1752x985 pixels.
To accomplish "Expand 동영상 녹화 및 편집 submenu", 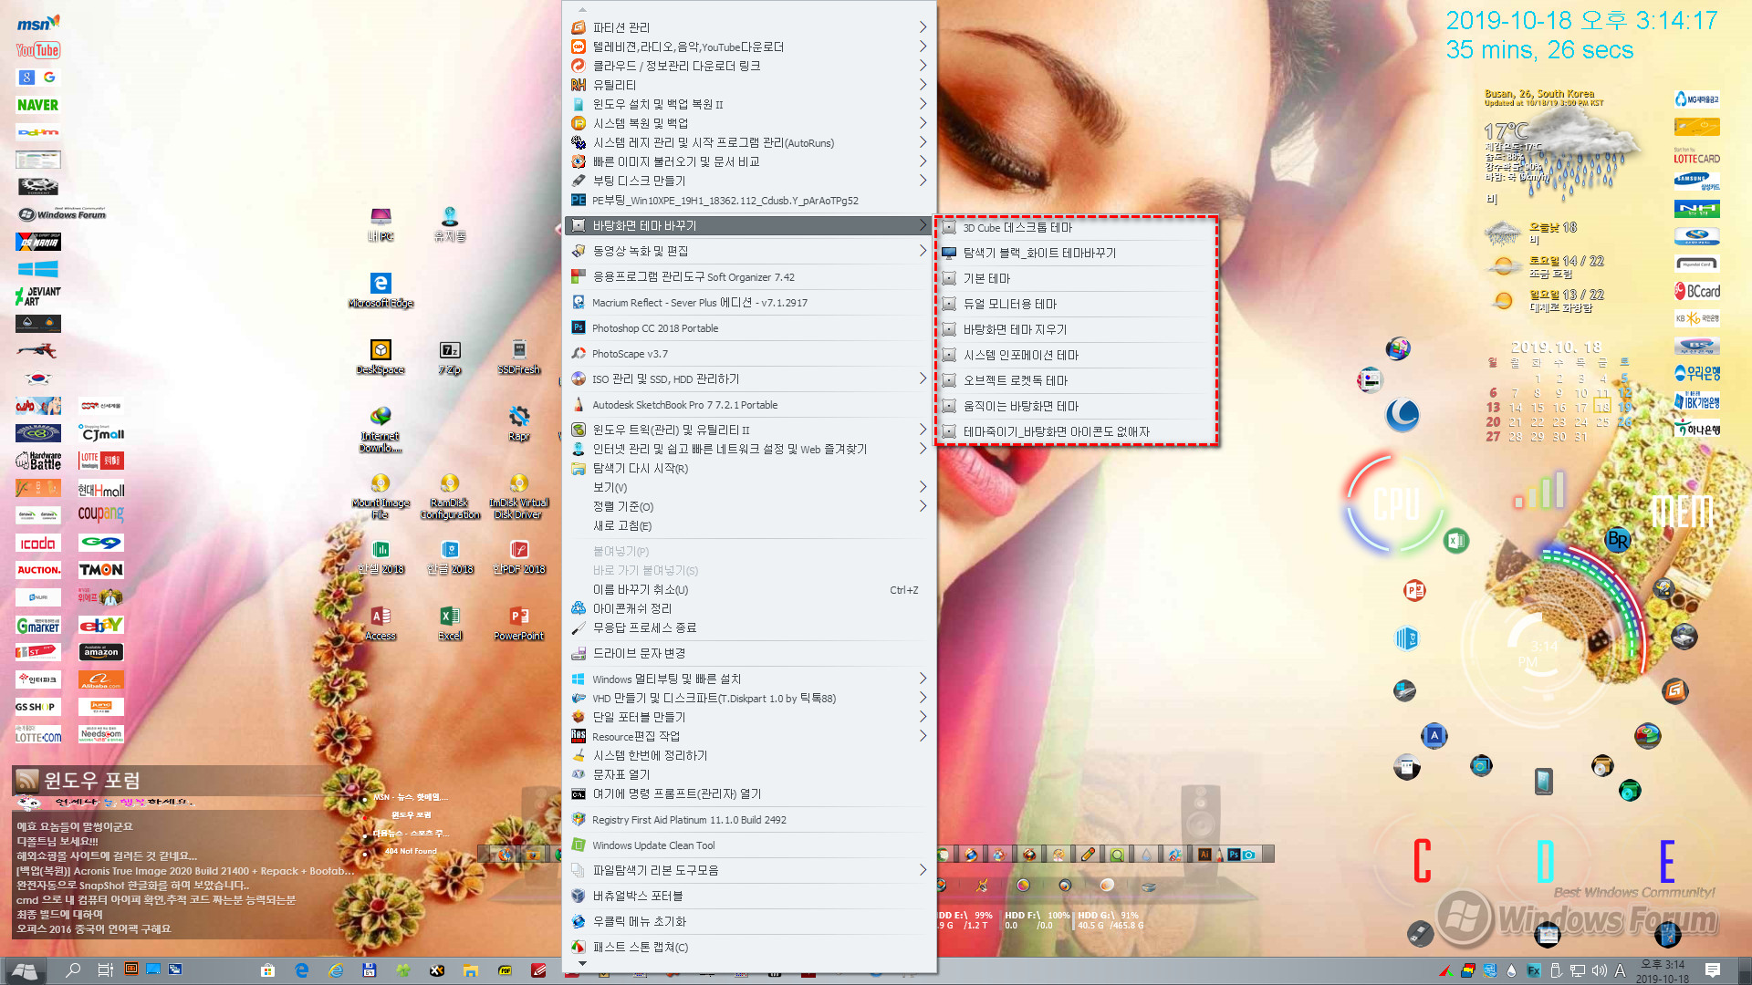I will (x=750, y=251).
